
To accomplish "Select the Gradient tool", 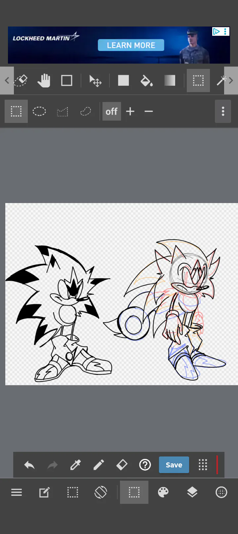I will point(170,80).
